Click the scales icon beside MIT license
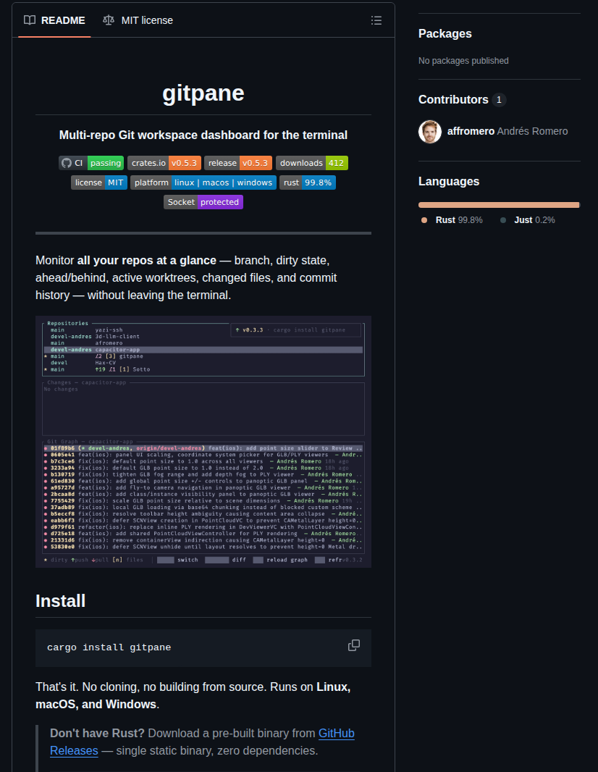 109,20
